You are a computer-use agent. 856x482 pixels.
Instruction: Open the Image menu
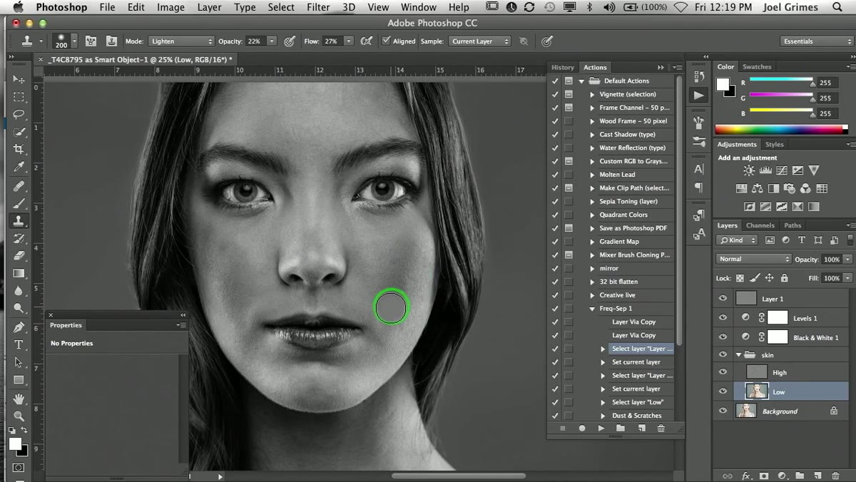pos(170,7)
